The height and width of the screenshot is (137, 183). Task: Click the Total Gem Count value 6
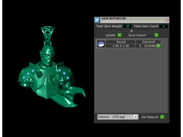click(x=164, y=26)
